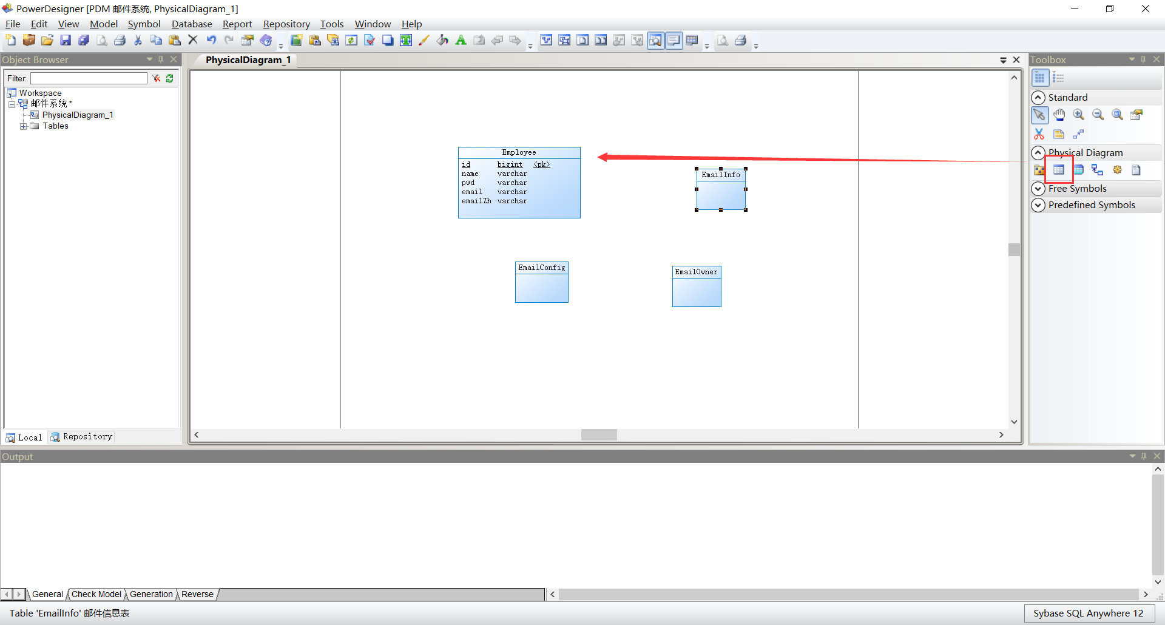The width and height of the screenshot is (1165, 625).
Task: Click the Undo arrow toolbar icon
Action: pyautogui.click(x=211, y=41)
